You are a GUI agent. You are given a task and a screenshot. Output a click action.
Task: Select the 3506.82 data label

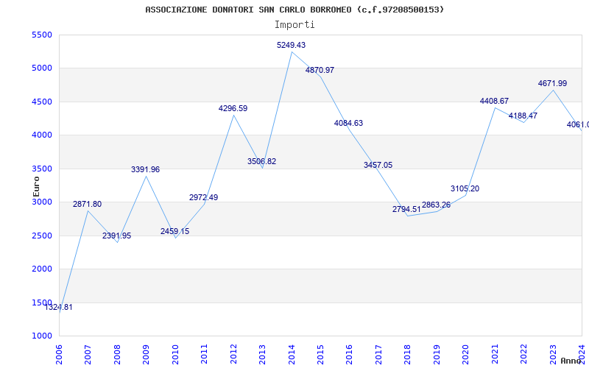(262, 161)
